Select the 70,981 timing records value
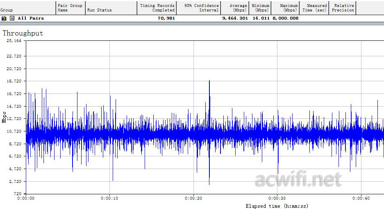 click(166, 18)
